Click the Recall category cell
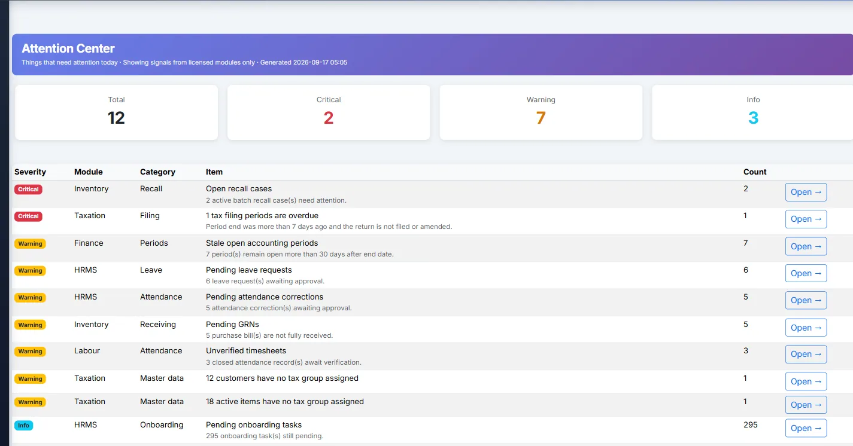The image size is (853, 446). [151, 188]
